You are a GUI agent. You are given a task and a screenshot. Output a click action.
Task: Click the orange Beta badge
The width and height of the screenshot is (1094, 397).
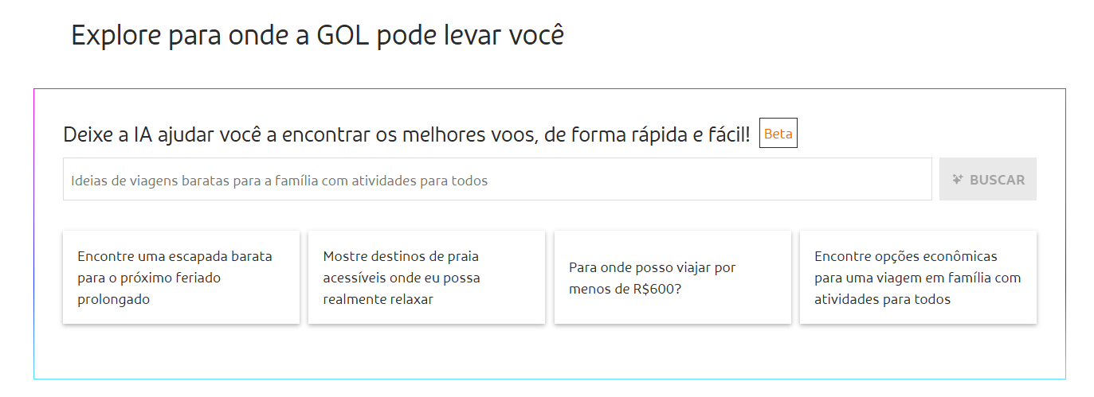[x=778, y=134]
